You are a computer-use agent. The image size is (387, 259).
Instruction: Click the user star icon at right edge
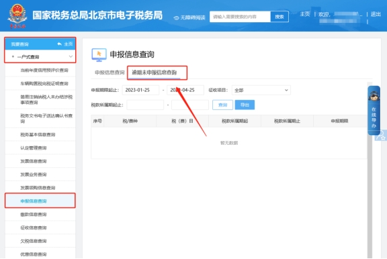pyautogui.click(x=381, y=136)
